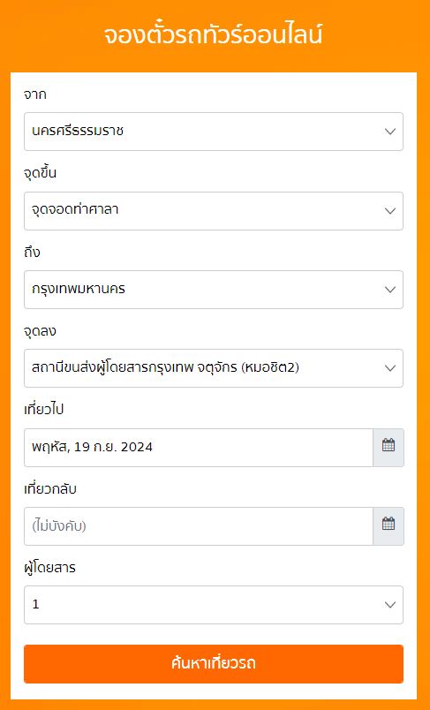Click chevron arrow of จาก dropdown

tap(390, 132)
